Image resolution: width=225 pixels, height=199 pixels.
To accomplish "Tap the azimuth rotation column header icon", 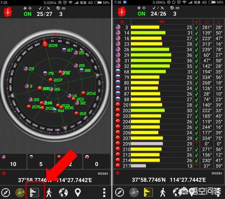I will [x=207, y=22].
